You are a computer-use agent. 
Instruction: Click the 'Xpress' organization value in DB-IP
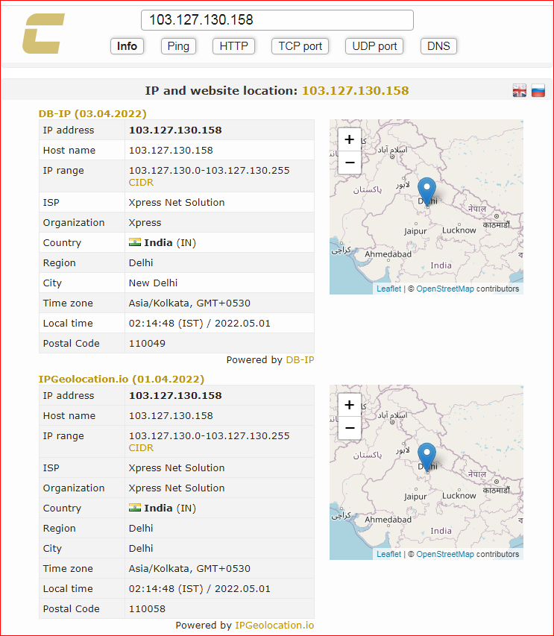point(145,222)
